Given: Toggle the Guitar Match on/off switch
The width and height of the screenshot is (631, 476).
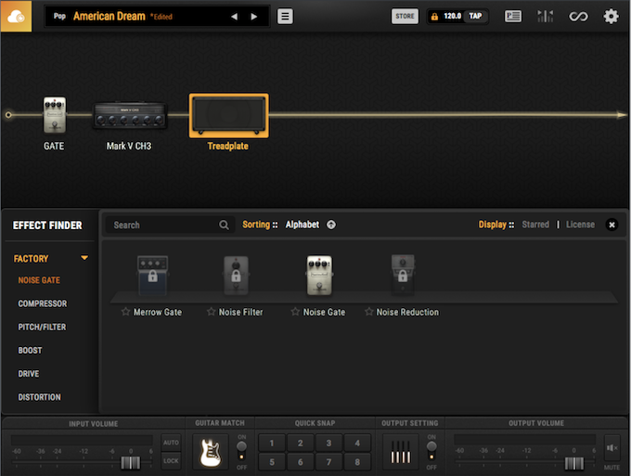Looking at the screenshot, I should tap(241, 451).
